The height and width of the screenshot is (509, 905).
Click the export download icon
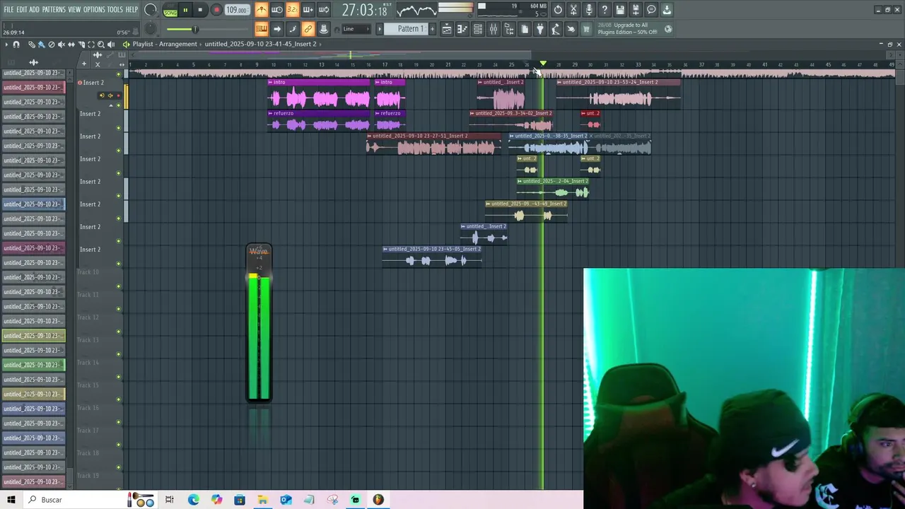[667, 10]
